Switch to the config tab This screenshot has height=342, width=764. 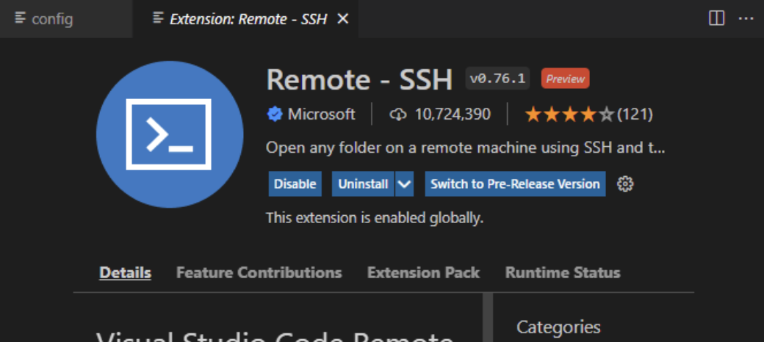66,19
